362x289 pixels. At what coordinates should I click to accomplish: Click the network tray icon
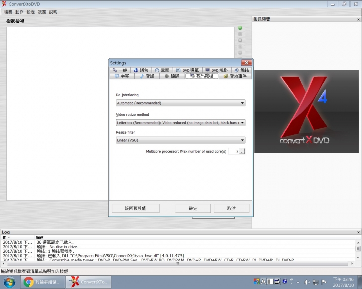click(x=315, y=282)
